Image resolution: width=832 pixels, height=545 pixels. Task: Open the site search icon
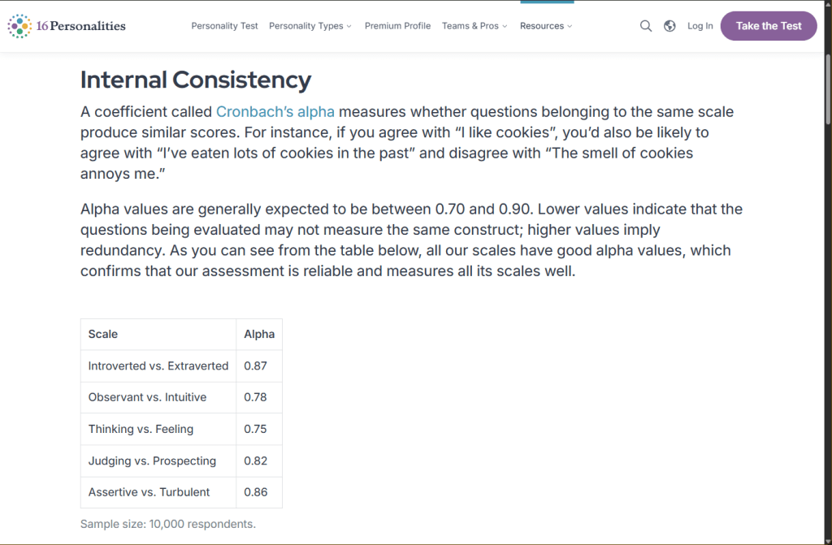point(646,26)
